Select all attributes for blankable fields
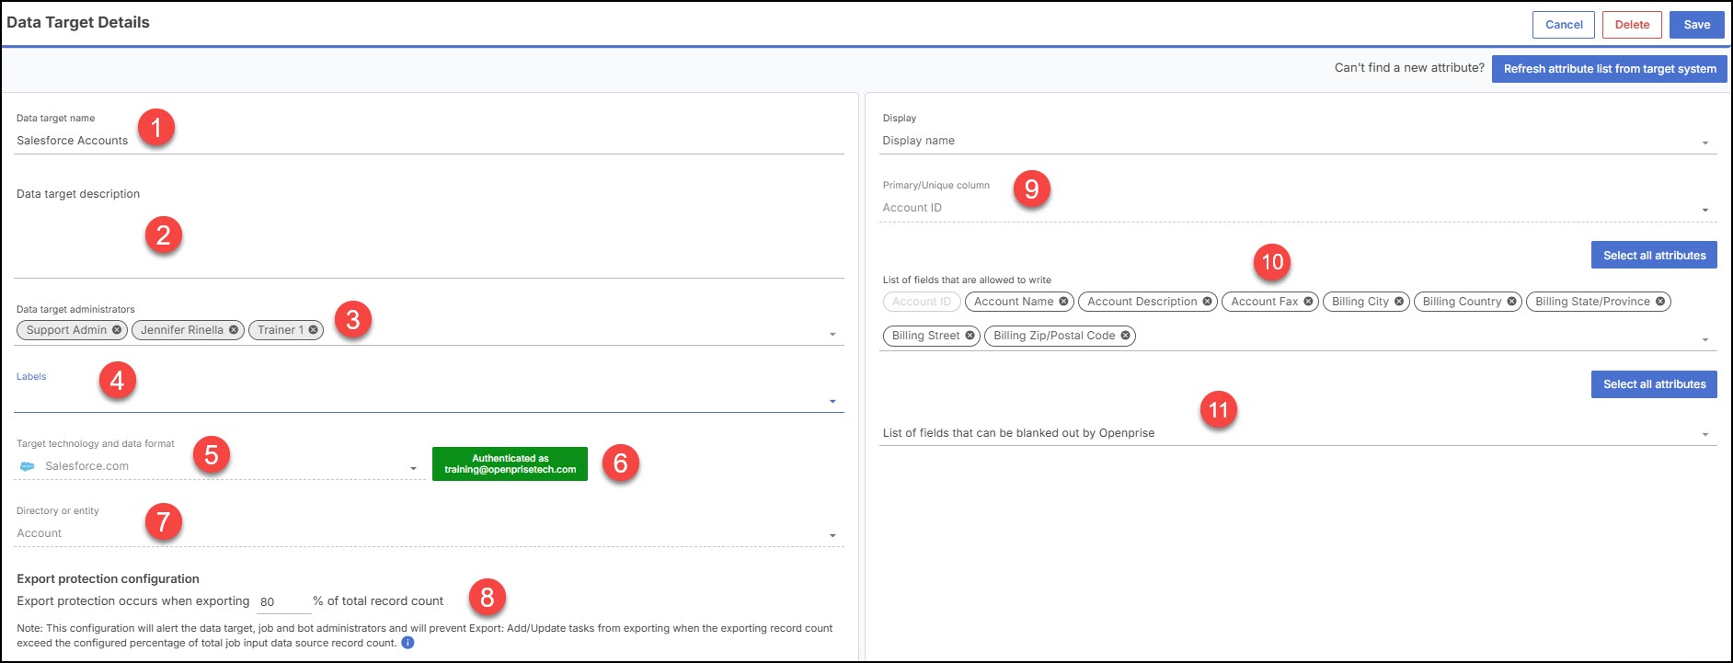This screenshot has width=1733, height=663. 1654,384
